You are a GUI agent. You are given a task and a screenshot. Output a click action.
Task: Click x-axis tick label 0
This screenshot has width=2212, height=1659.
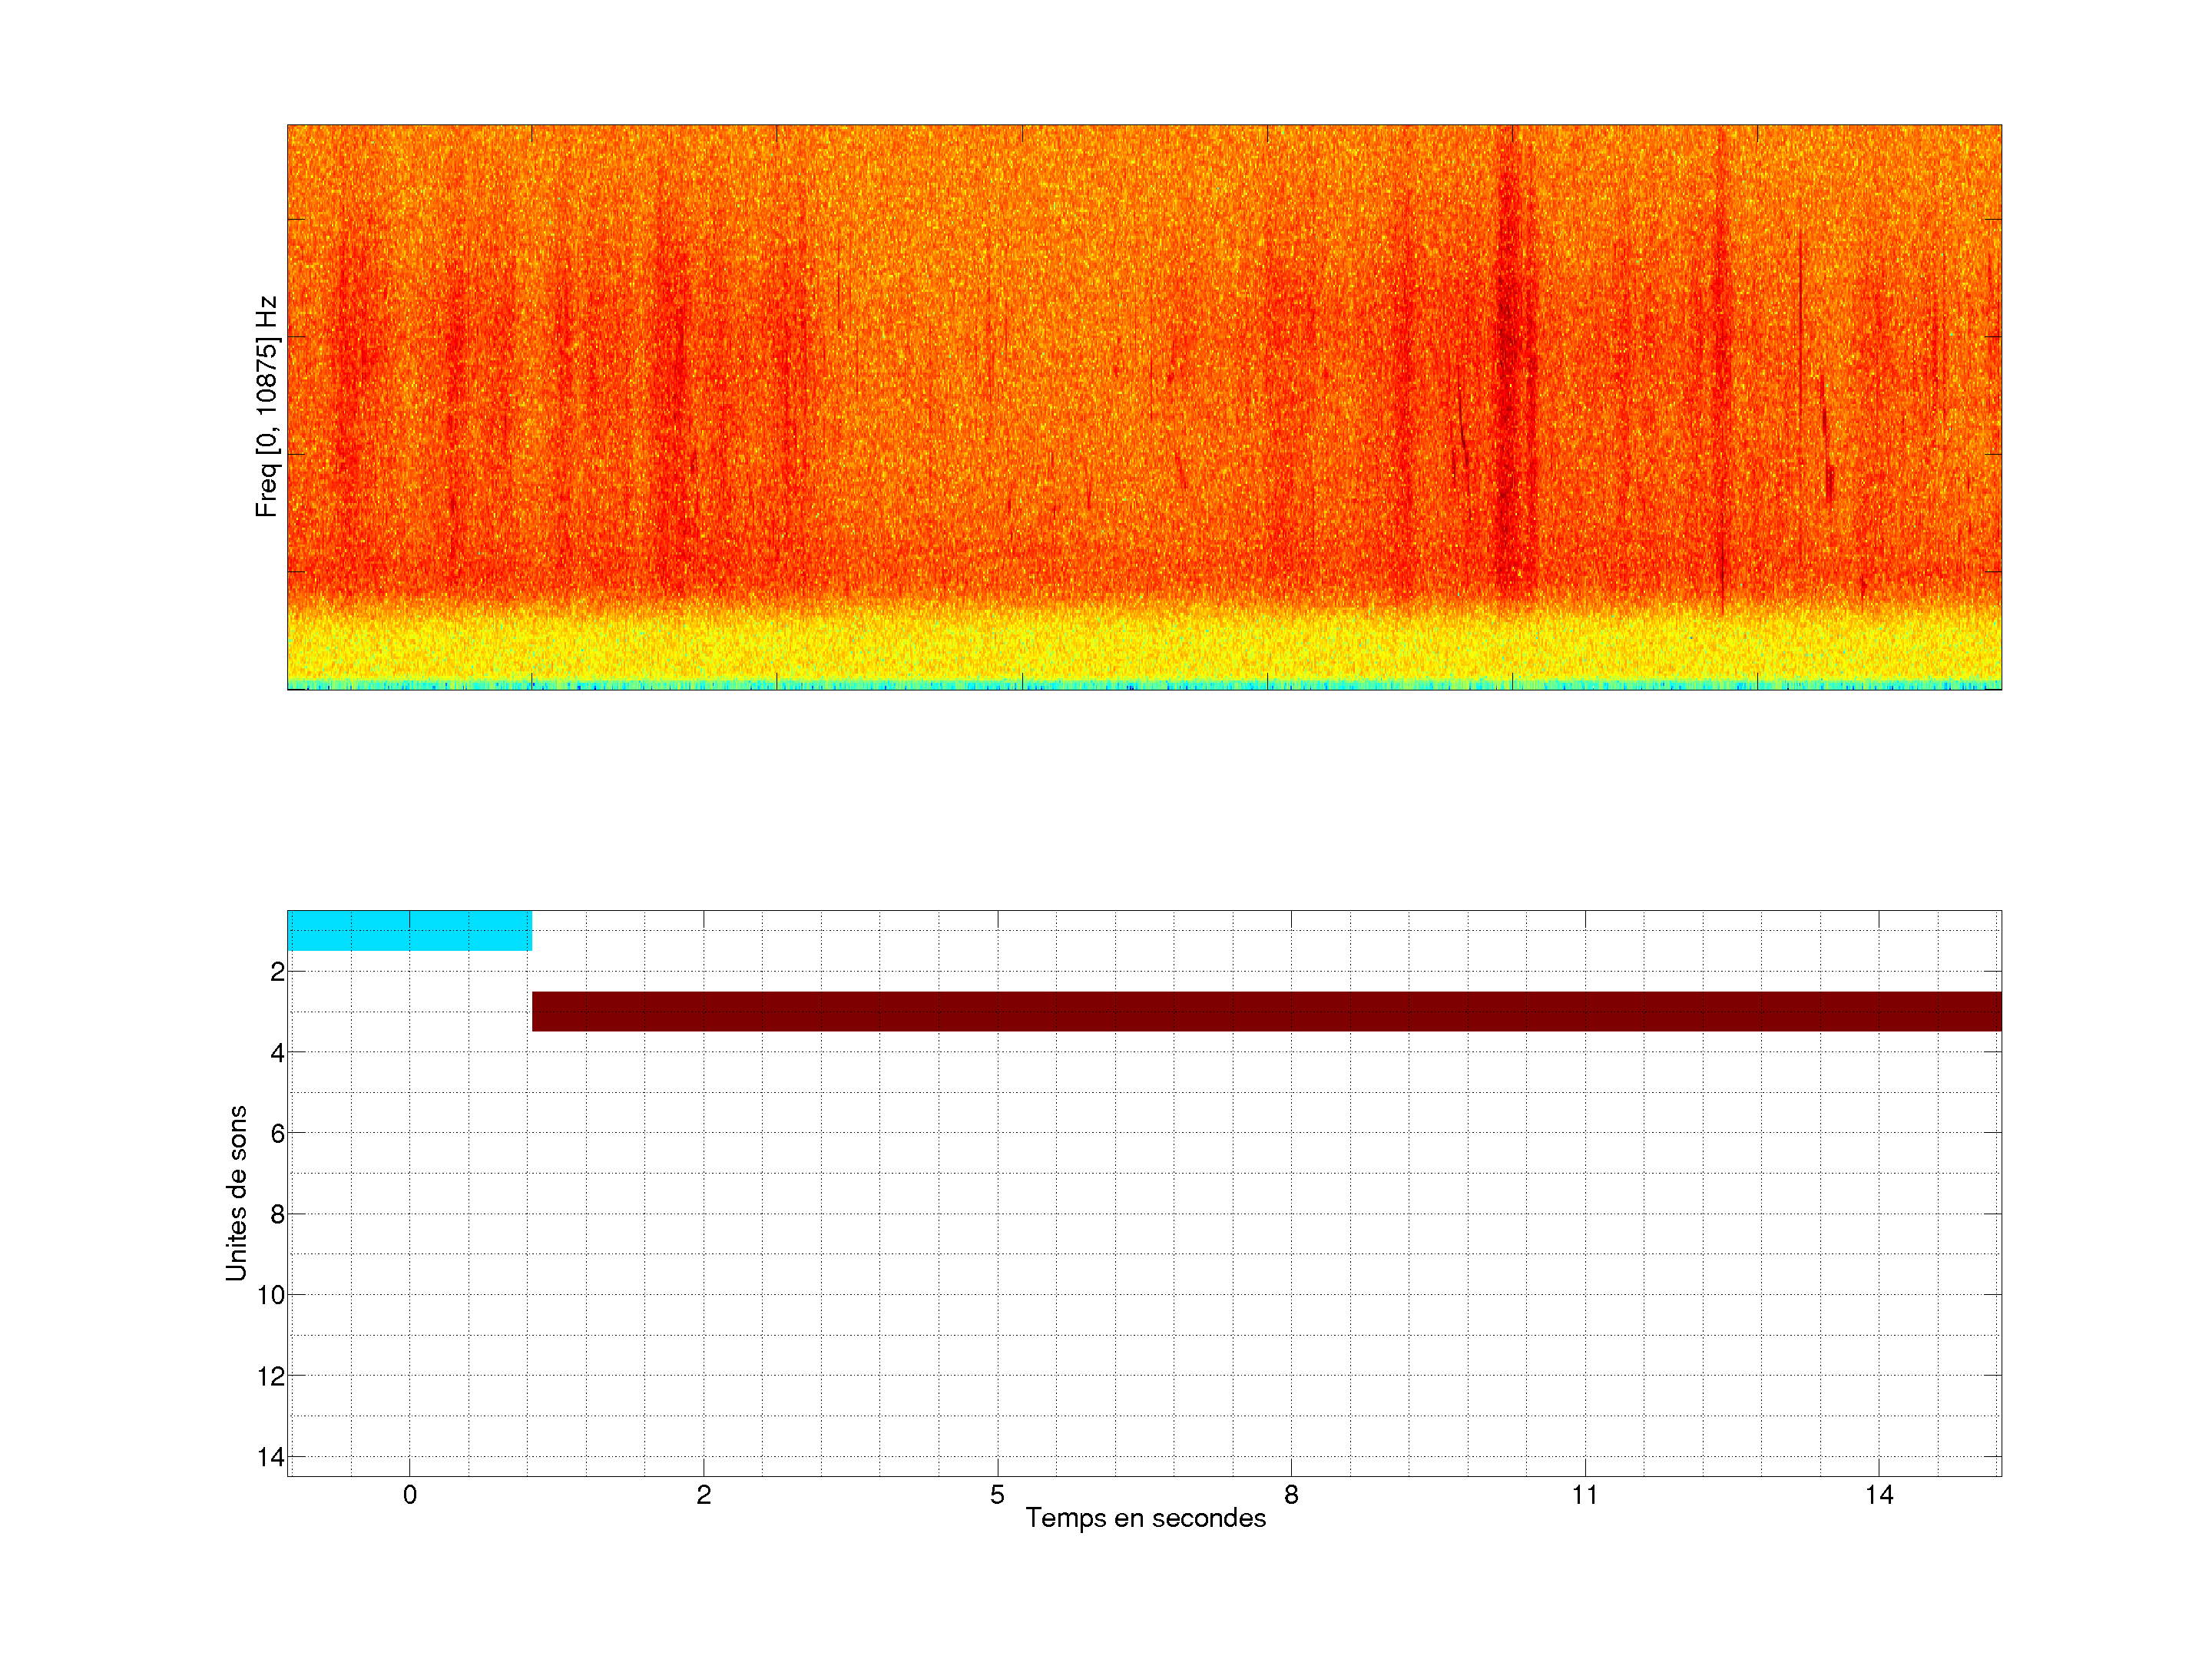[x=410, y=1495]
